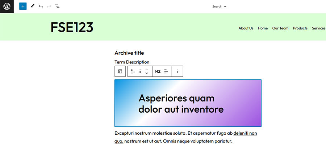Toggle the List View panel

pos(57,6)
